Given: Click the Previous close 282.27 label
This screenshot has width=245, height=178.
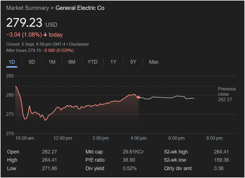Looking at the screenshot, I should 227,94.
